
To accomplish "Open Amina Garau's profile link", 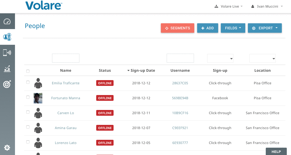I will pyautogui.click(x=66, y=128).
